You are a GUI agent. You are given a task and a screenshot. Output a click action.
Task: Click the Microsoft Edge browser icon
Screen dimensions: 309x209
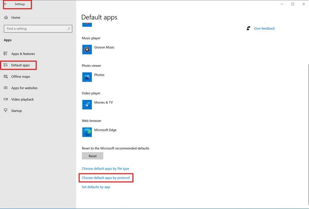tap(87, 132)
